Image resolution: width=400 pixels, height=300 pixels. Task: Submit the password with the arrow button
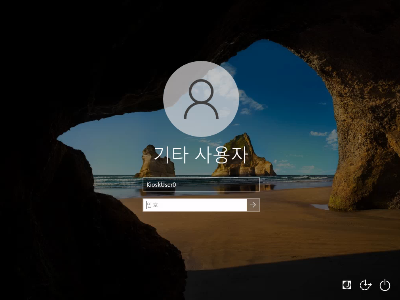point(253,205)
